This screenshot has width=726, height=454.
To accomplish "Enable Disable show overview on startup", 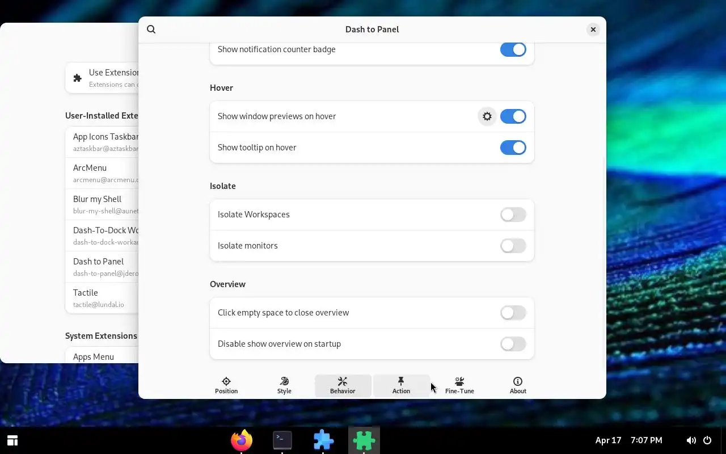I will click(513, 344).
